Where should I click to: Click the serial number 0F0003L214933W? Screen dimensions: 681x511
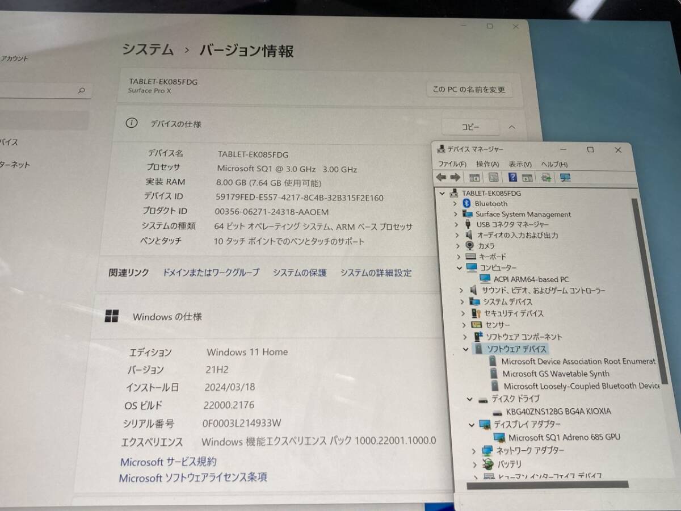click(242, 423)
